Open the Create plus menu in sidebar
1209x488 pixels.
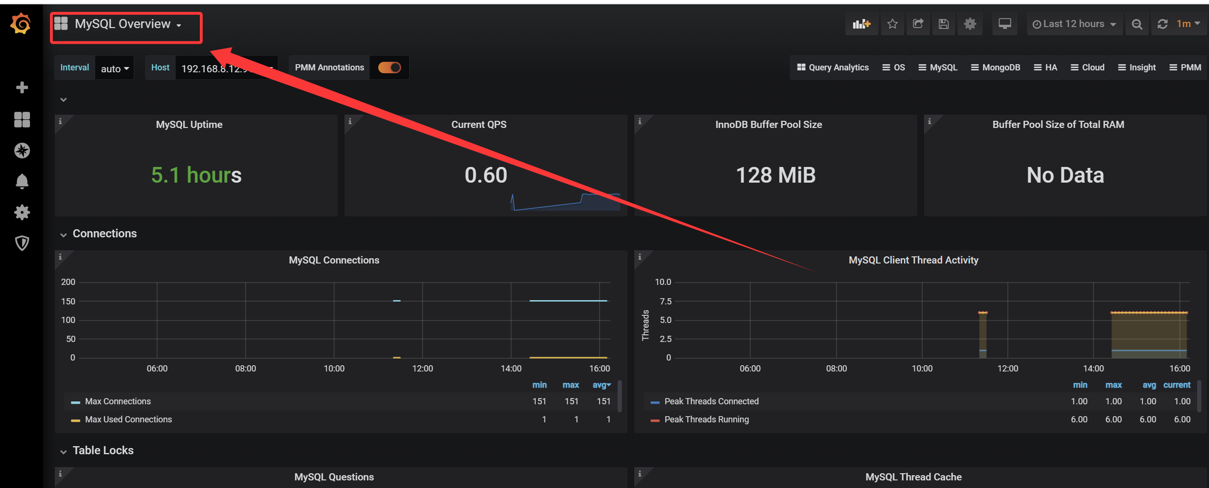coord(22,88)
